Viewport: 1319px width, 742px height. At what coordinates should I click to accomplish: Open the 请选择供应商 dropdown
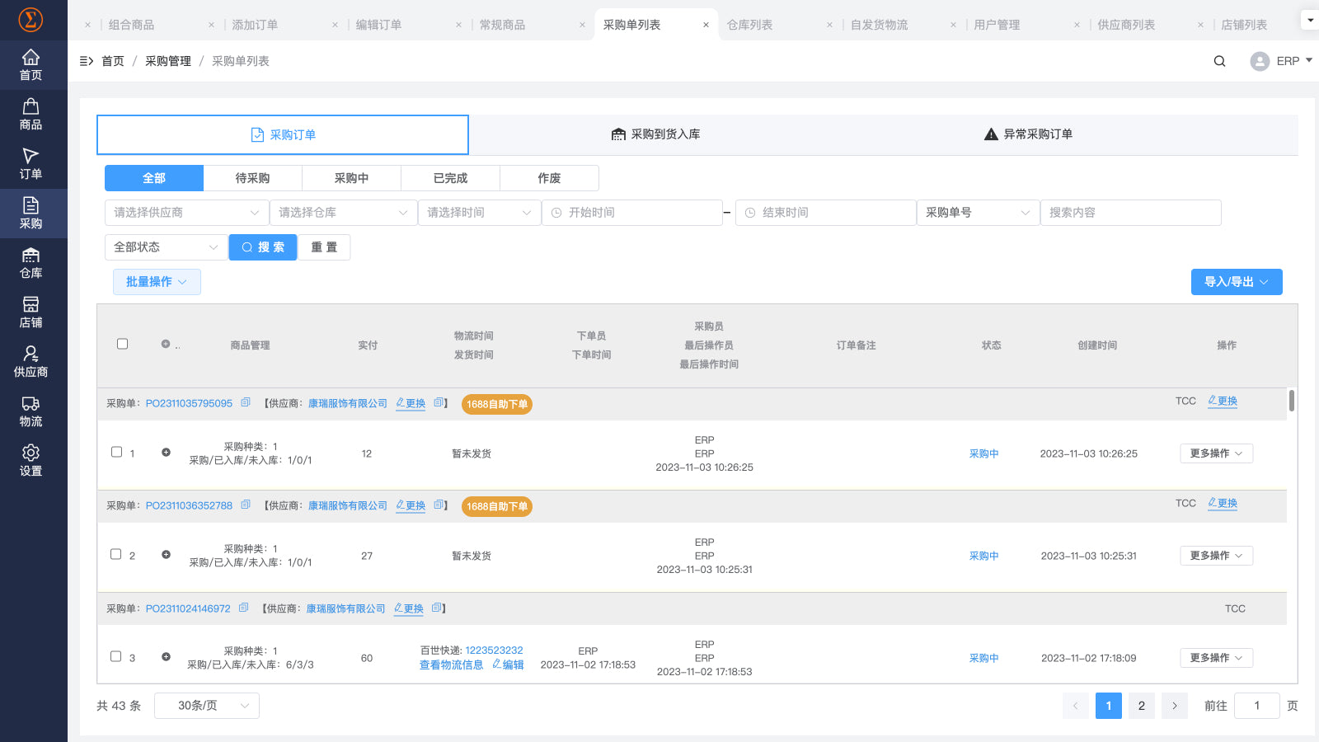186,213
